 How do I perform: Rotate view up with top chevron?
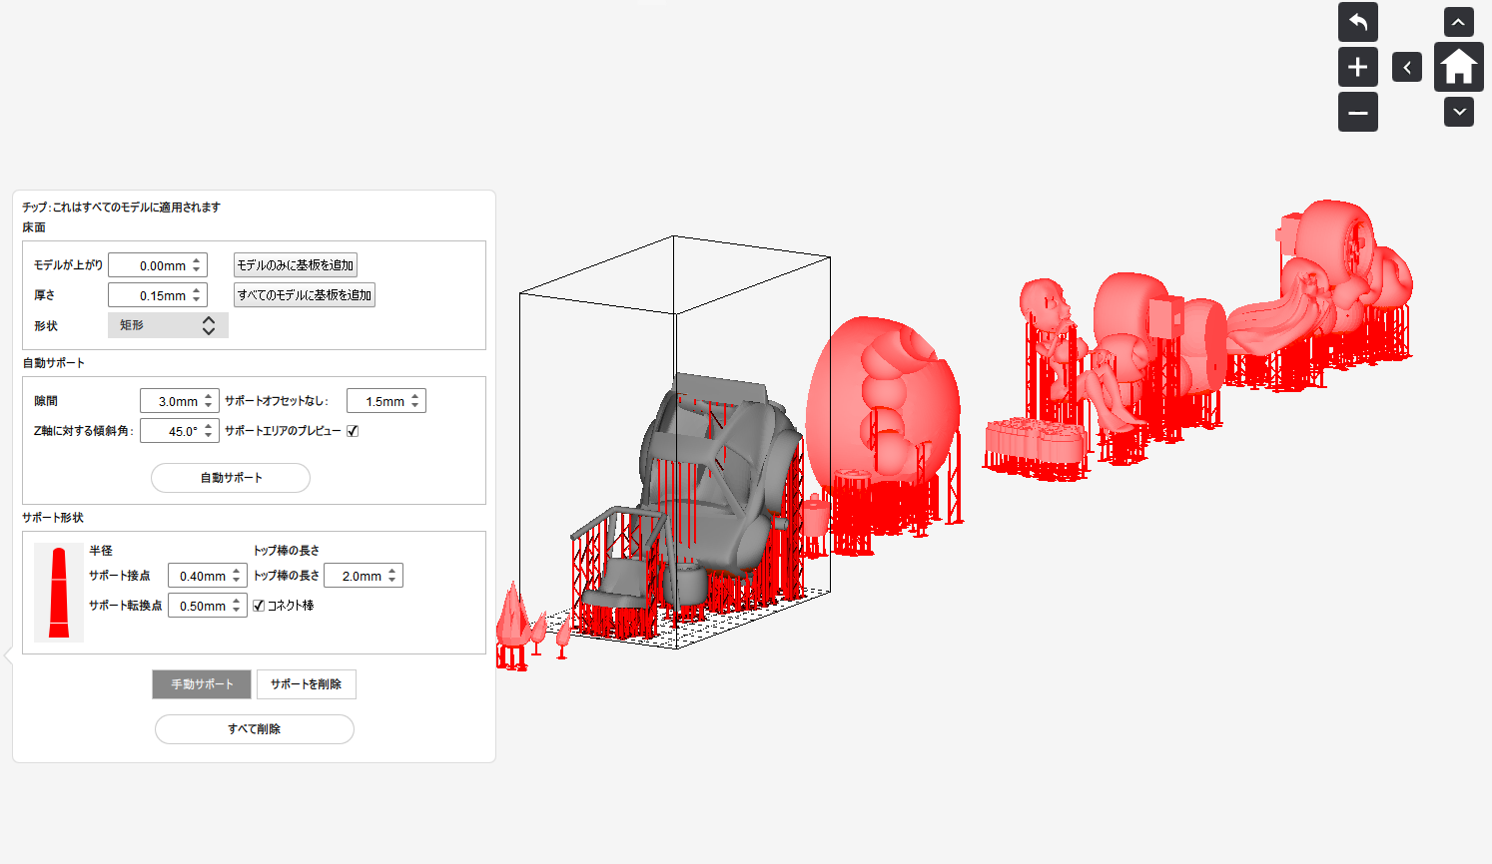(1458, 22)
